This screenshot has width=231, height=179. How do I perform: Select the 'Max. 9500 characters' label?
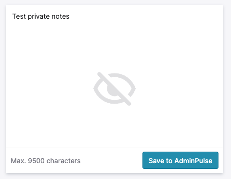click(46, 161)
